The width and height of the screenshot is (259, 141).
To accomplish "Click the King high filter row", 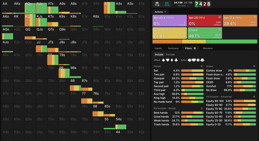I will tap(179, 98).
